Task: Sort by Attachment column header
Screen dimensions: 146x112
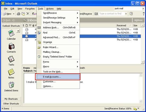Action: (33, 25)
